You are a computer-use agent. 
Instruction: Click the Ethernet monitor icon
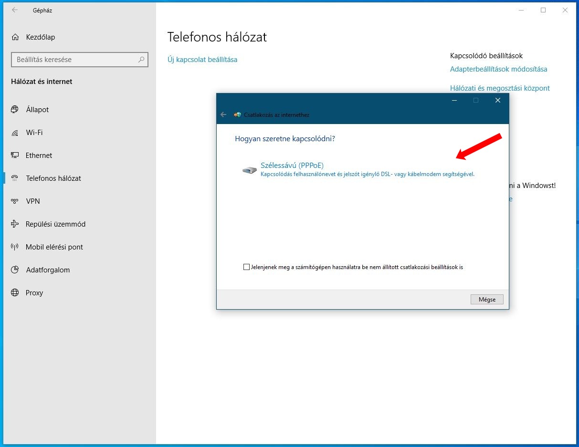(15, 156)
